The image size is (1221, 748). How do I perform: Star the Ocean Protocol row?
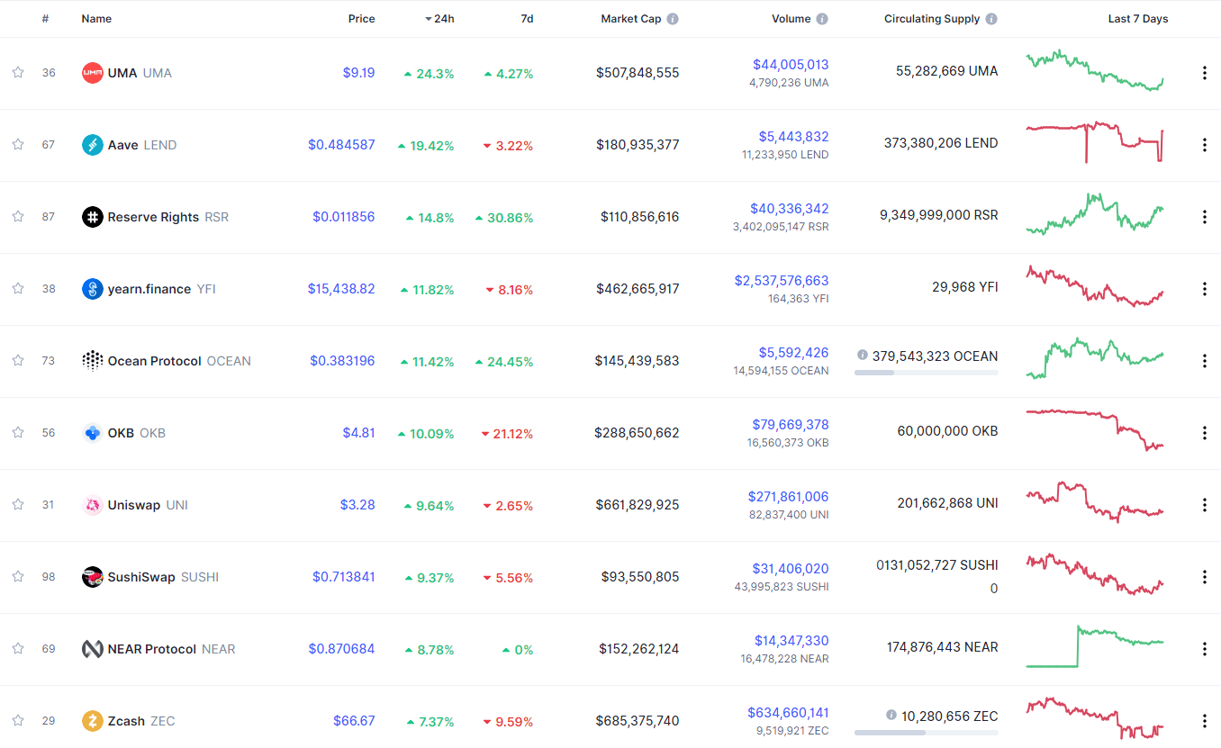(18, 361)
